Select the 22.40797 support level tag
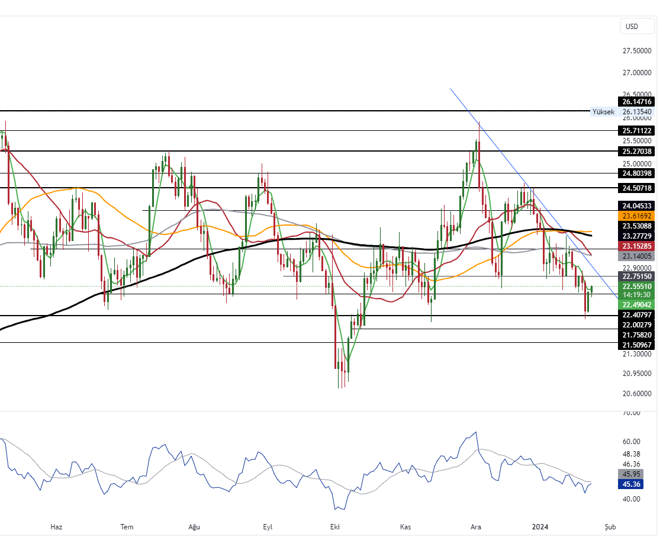The height and width of the screenshot is (556, 663). [637, 315]
